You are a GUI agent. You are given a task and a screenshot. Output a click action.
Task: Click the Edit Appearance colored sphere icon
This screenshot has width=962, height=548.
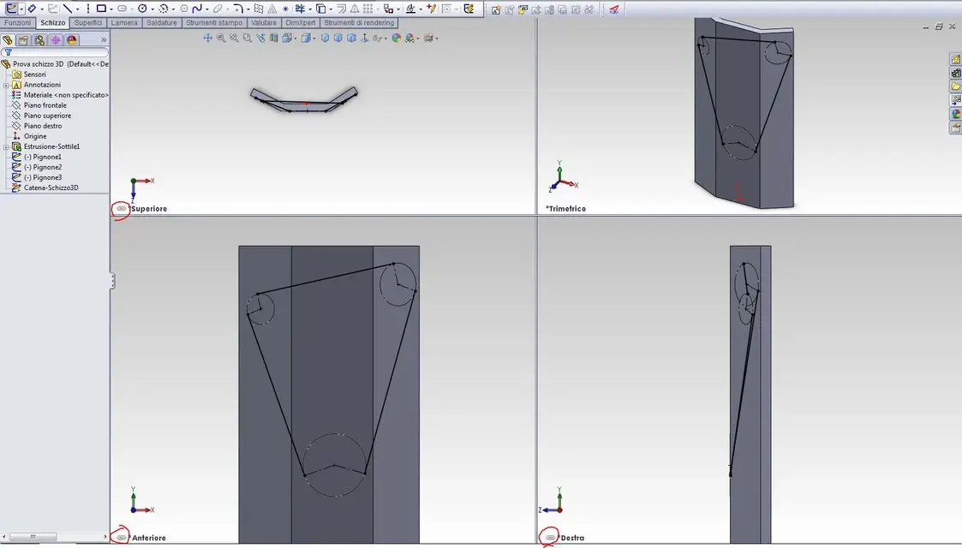tap(397, 38)
